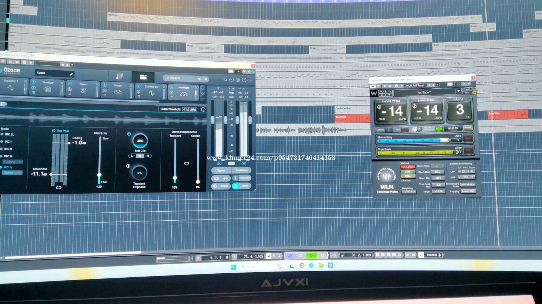The width and height of the screenshot is (542, 304).
Task: Open the ITU 1770 Weighting dropdown
Action: (x=409, y=191)
